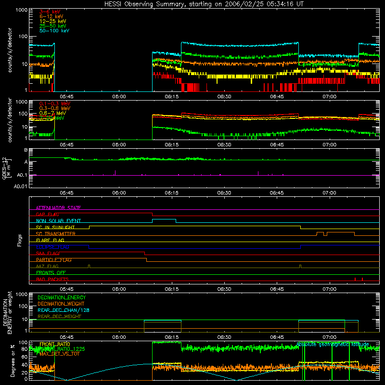Click the '06:45' time label under decimation panel

pyautogui.click(x=277, y=337)
